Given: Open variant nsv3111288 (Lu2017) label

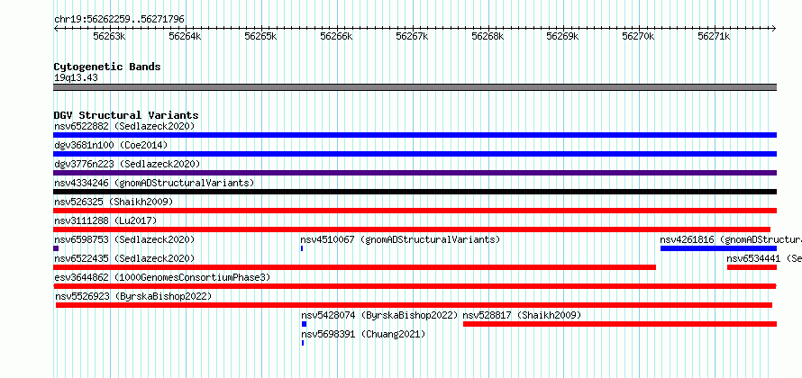Looking at the screenshot, I should pos(105,220).
